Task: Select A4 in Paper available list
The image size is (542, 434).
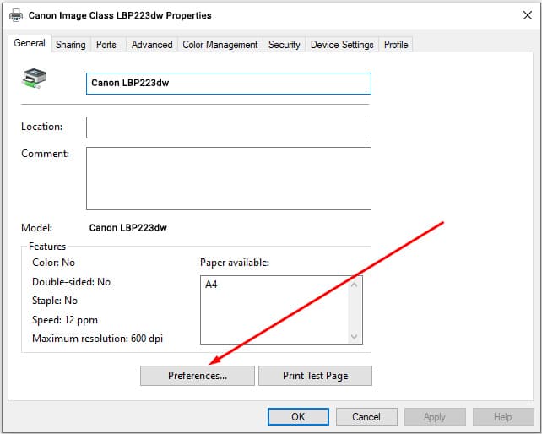Action: (x=211, y=285)
